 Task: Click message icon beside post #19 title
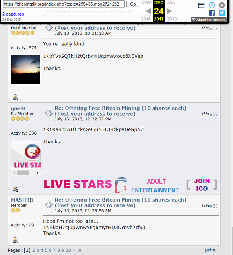(49, 113)
